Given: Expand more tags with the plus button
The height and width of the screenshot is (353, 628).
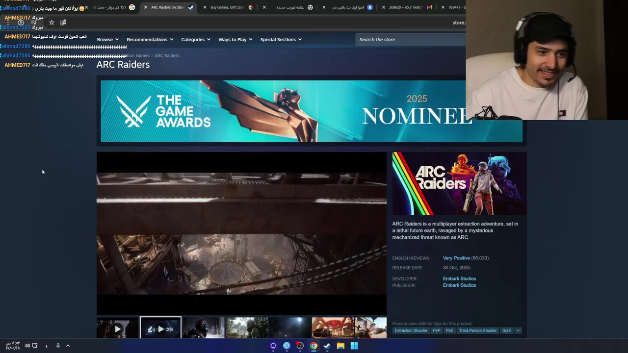Looking at the screenshot, I should [x=518, y=330].
